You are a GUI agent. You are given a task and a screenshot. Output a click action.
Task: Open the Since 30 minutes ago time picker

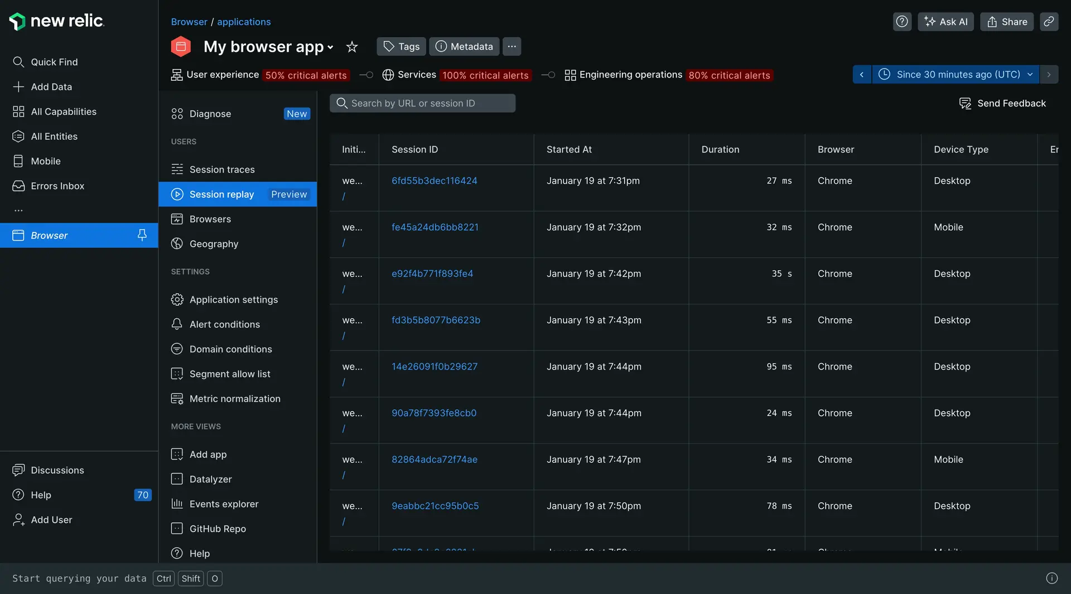(956, 75)
